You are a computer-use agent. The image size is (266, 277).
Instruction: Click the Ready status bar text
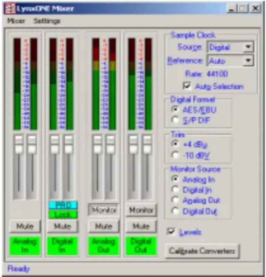pyautogui.click(x=18, y=269)
